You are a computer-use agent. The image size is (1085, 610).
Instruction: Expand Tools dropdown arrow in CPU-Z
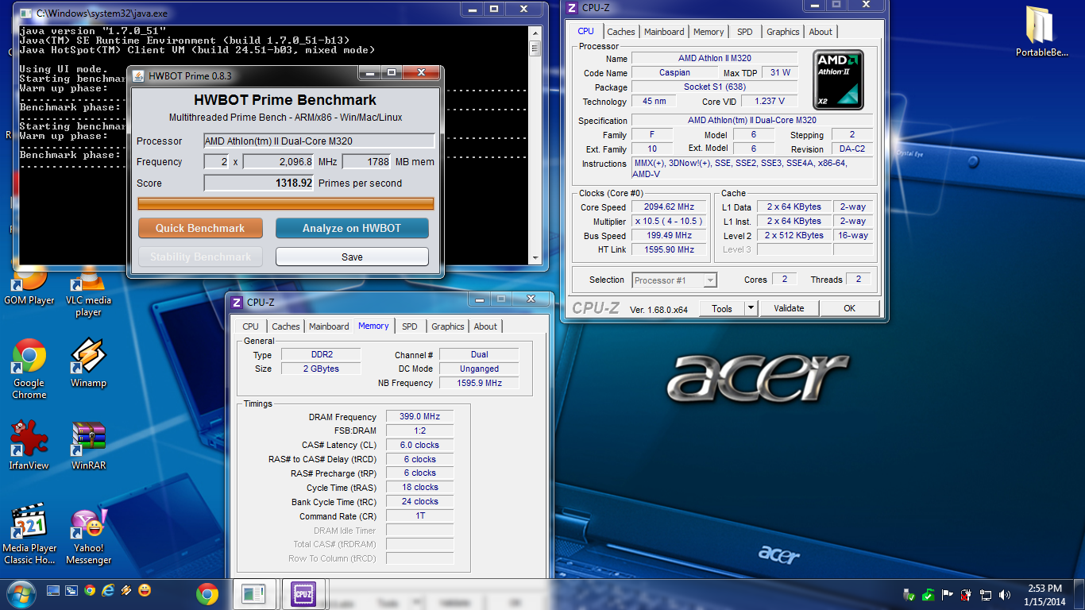coord(751,308)
